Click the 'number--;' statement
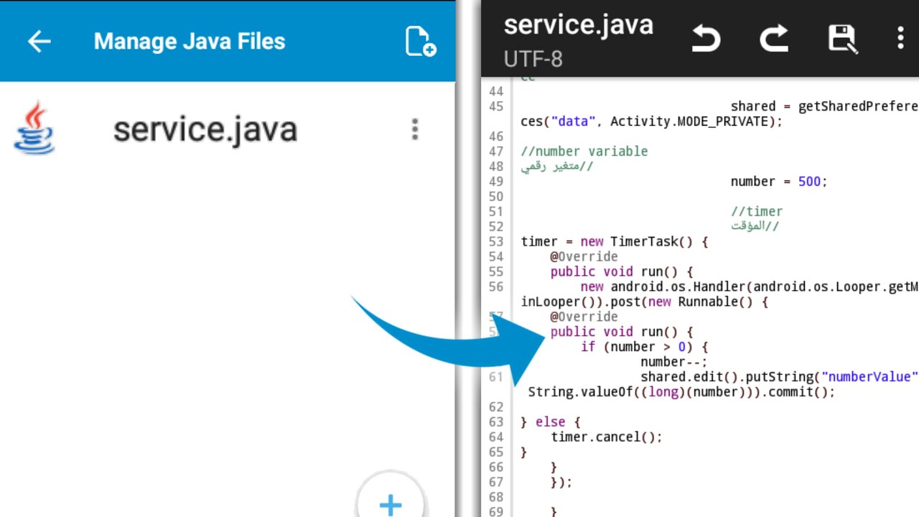Viewport: 919px width, 517px height. pos(674,362)
